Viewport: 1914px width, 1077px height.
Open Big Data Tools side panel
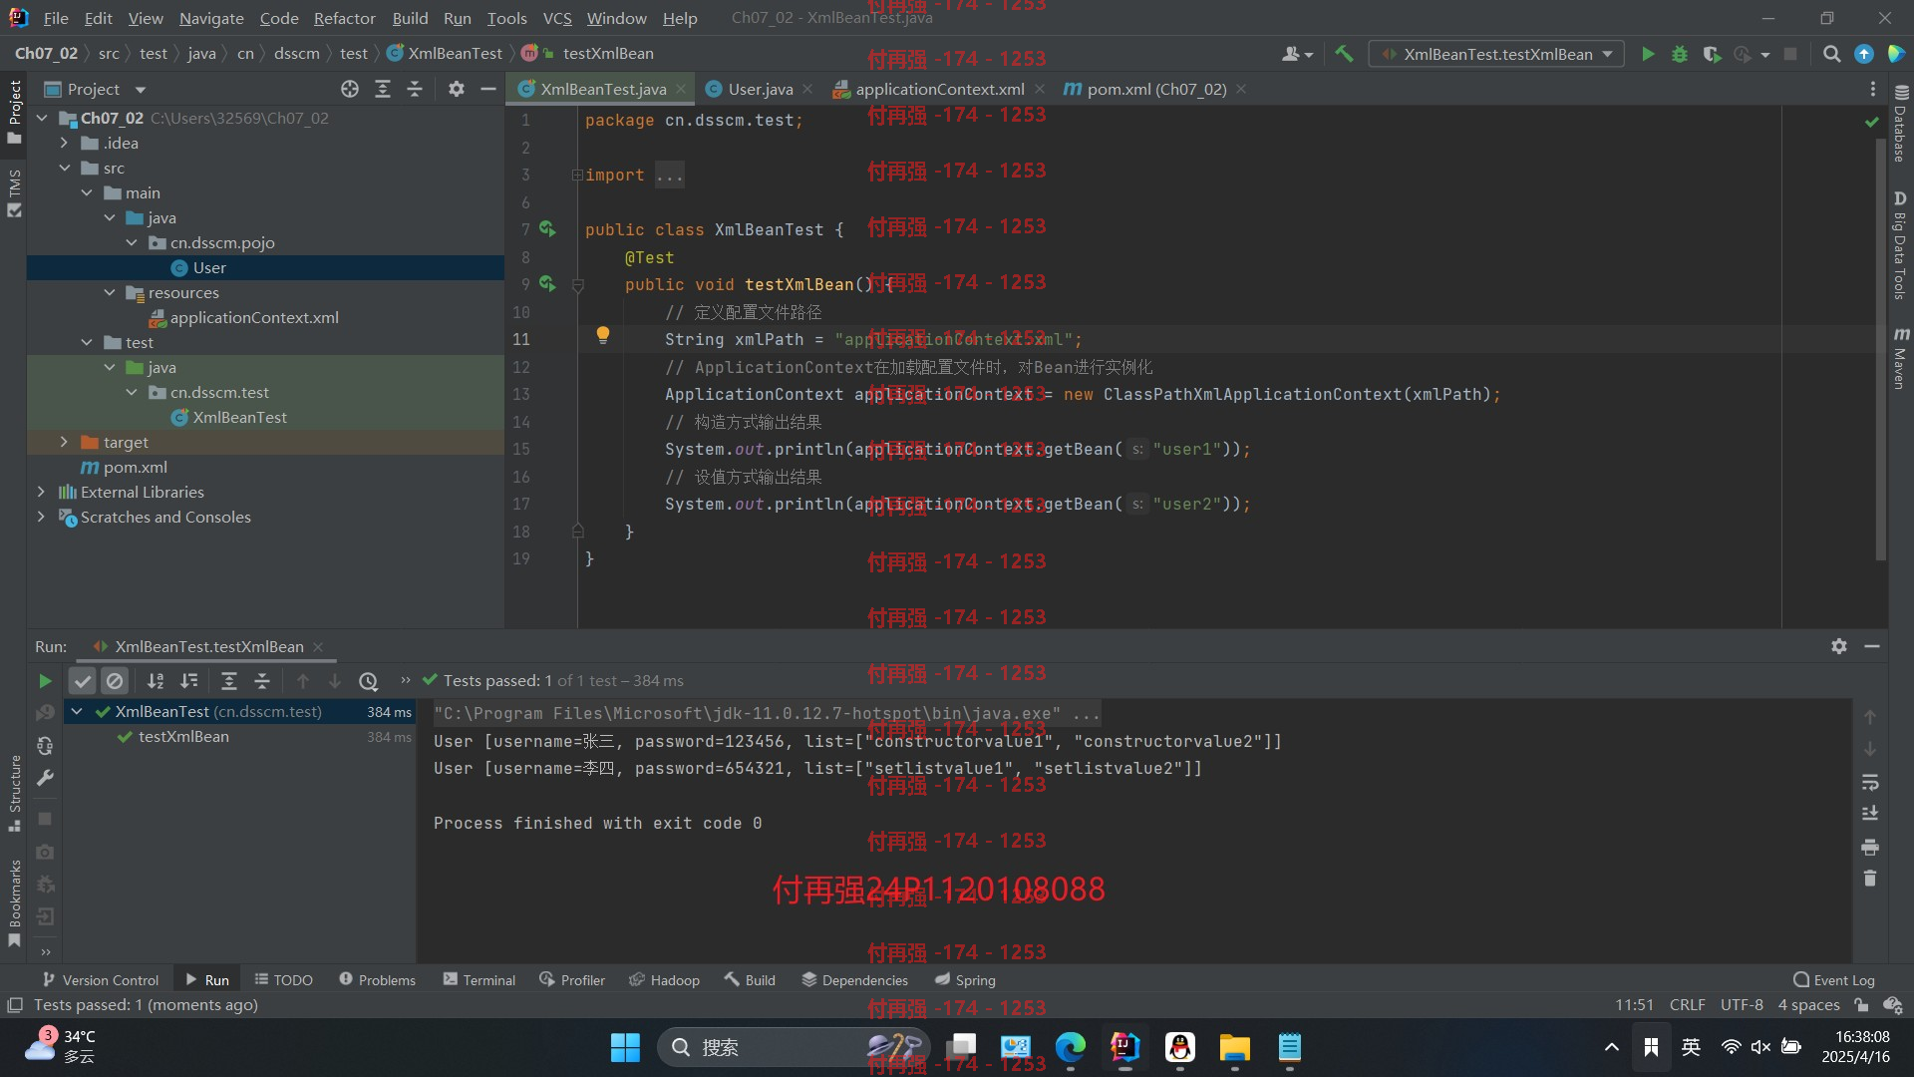point(1900,244)
